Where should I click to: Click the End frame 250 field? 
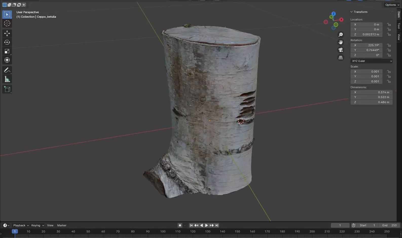(x=390, y=225)
